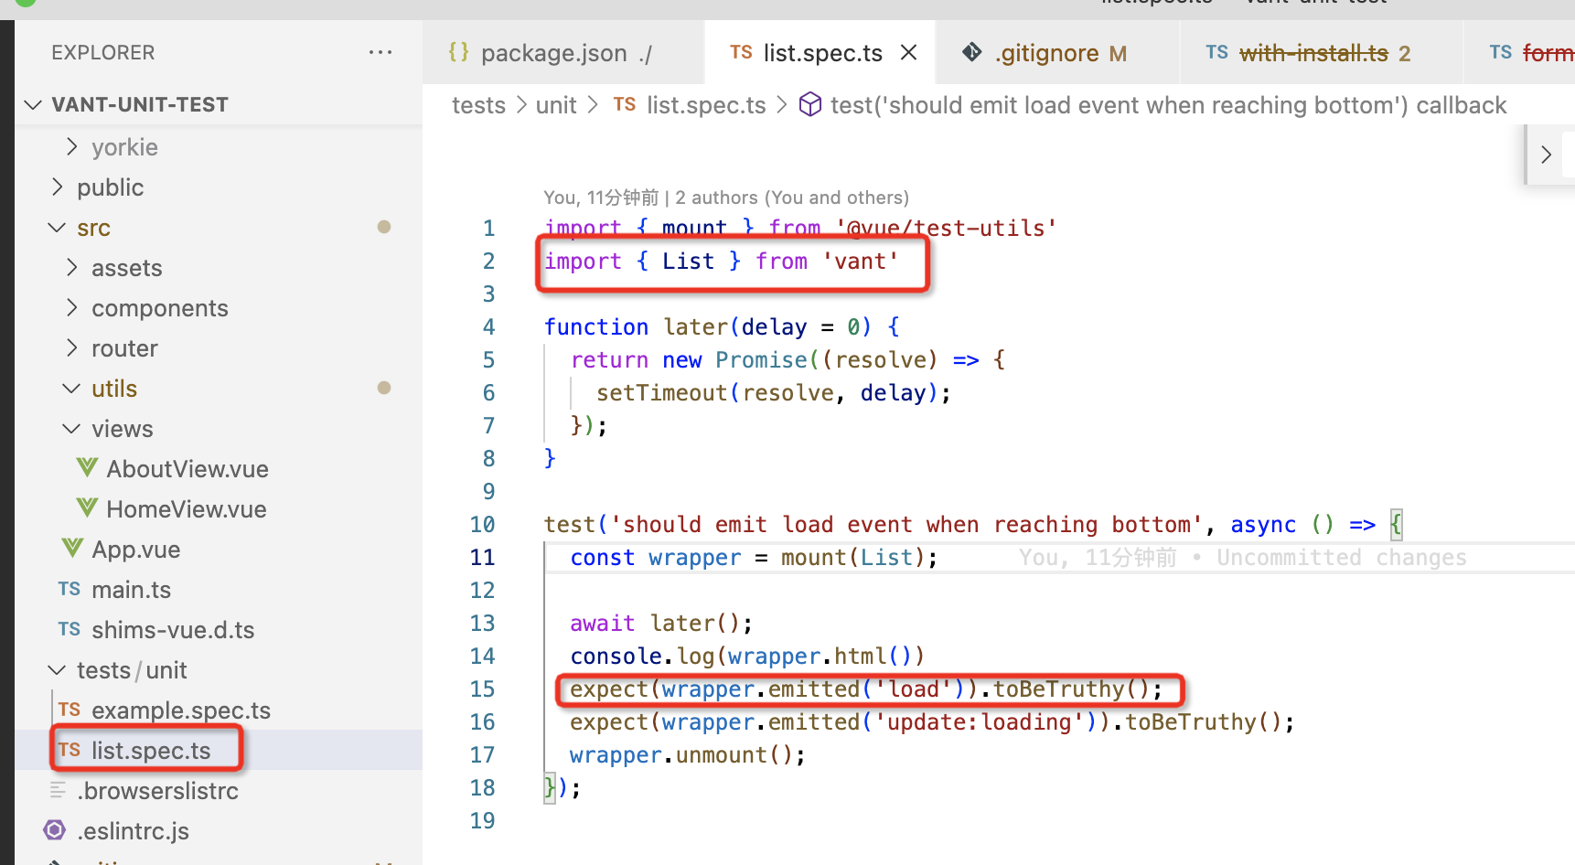Click the forward navigation chevron at top right
The width and height of the screenshot is (1575, 865).
pos(1546,155)
